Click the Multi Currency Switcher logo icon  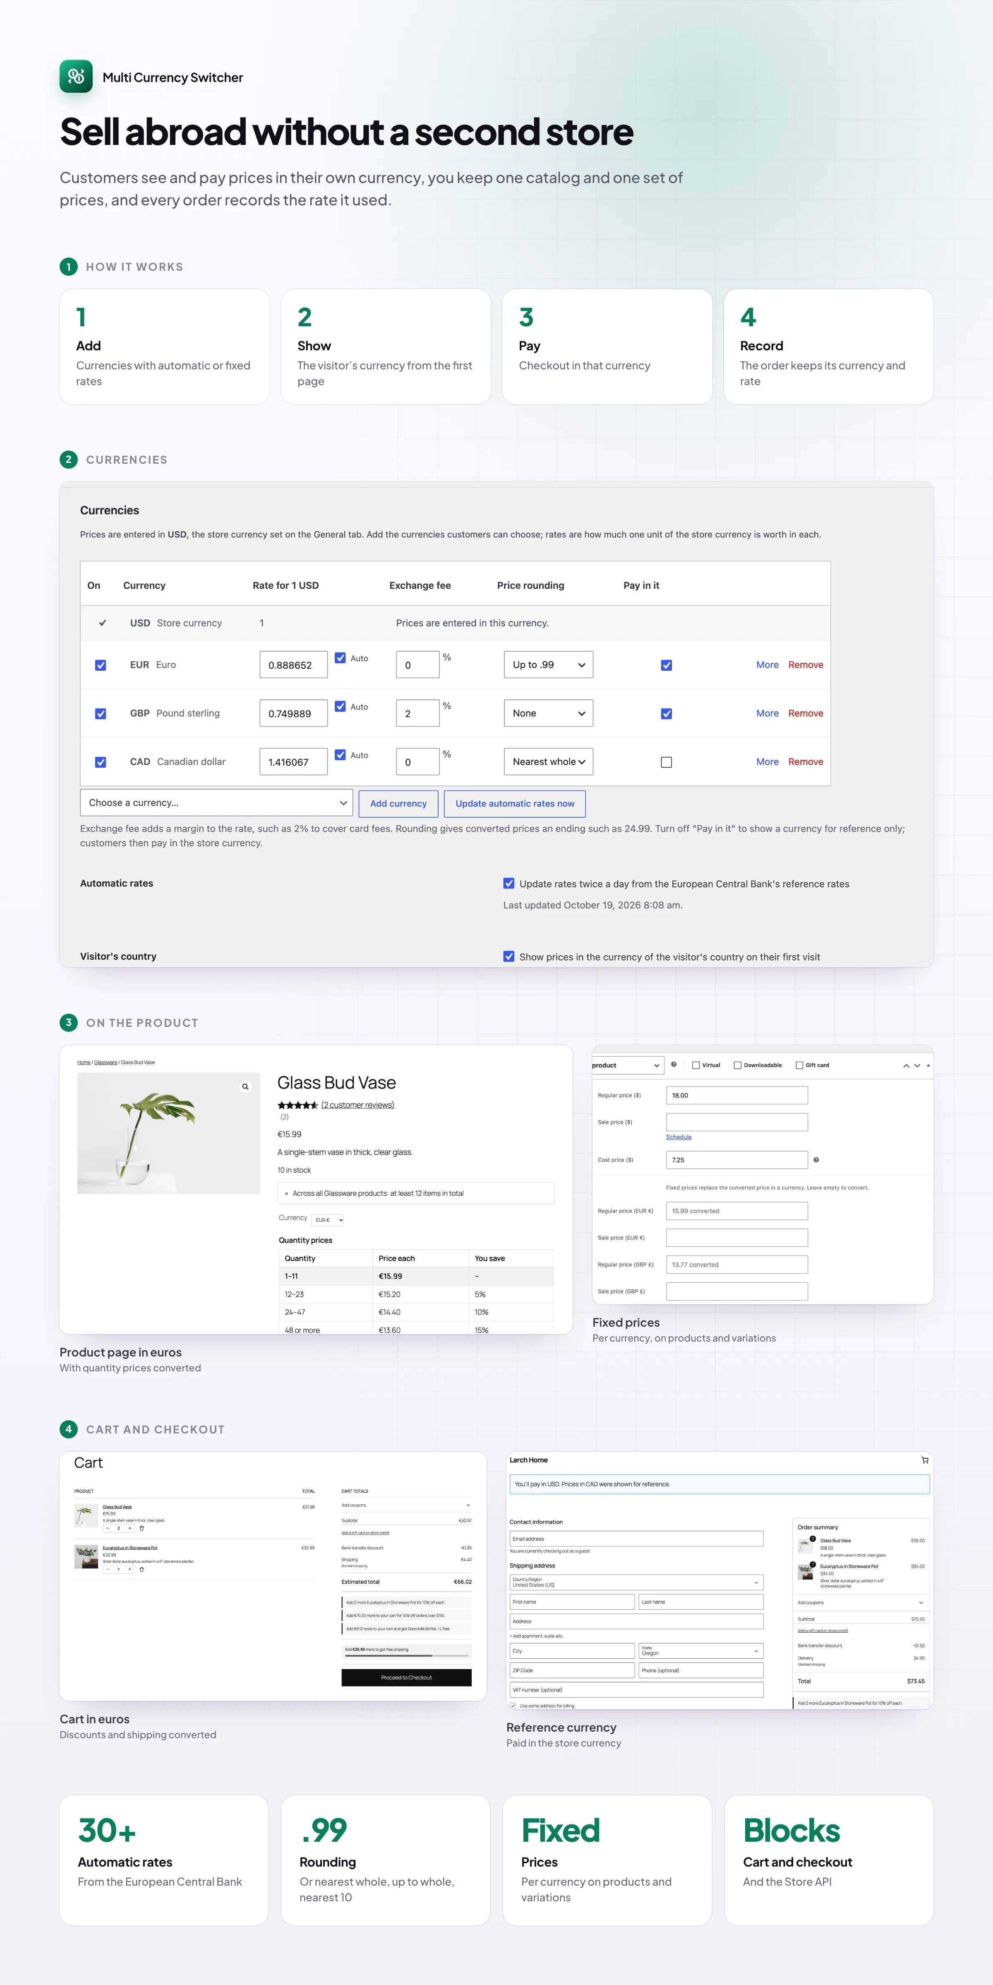(x=76, y=76)
